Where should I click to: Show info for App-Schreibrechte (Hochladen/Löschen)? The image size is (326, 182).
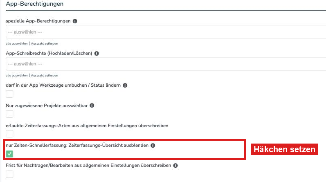[97, 53]
